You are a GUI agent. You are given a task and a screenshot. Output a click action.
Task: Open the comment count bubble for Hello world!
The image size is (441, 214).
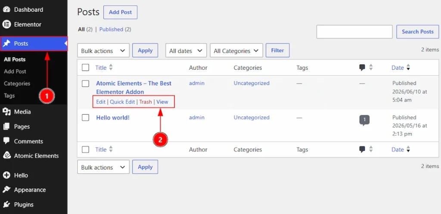point(364,121)
